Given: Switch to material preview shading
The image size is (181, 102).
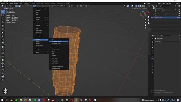Looking at the screenshot, I should [142, 6].
